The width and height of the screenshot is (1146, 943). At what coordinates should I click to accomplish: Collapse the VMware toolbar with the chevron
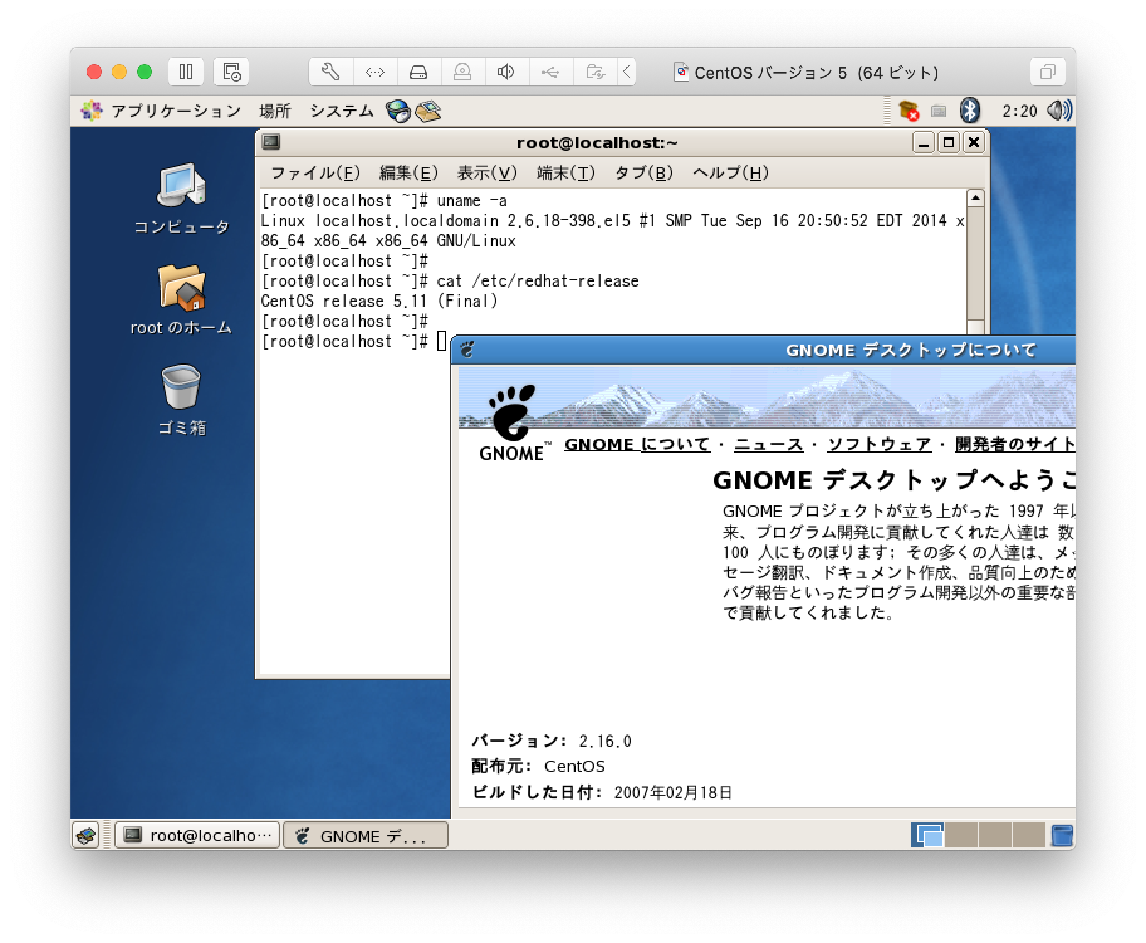[x=626, y=72]
